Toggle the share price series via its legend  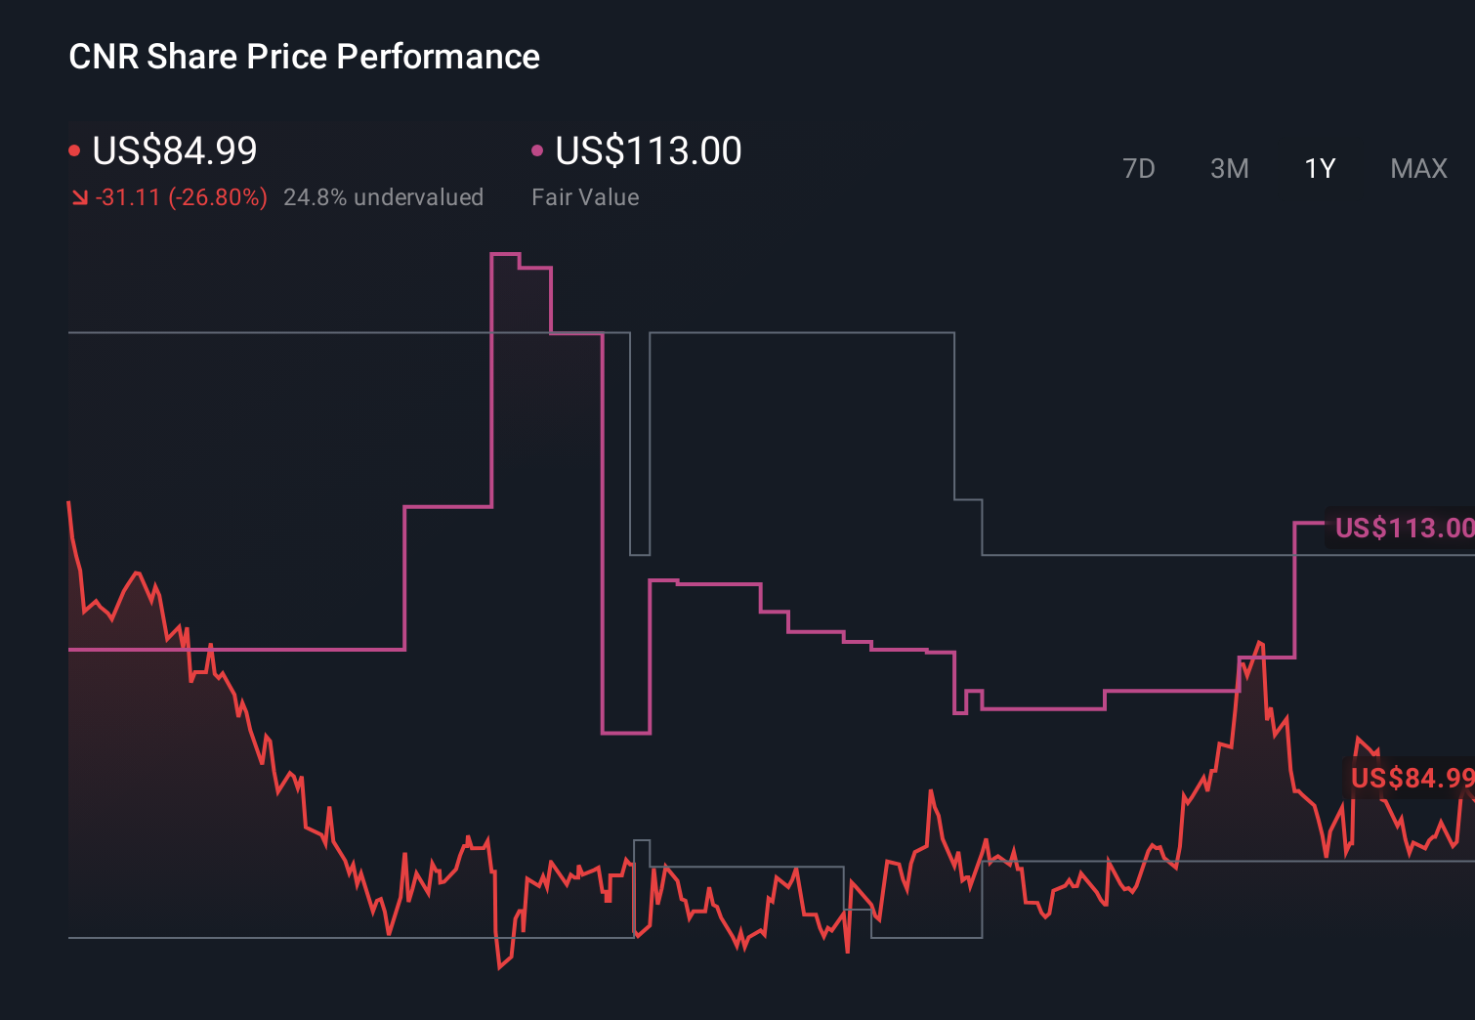tap(174, 150)
